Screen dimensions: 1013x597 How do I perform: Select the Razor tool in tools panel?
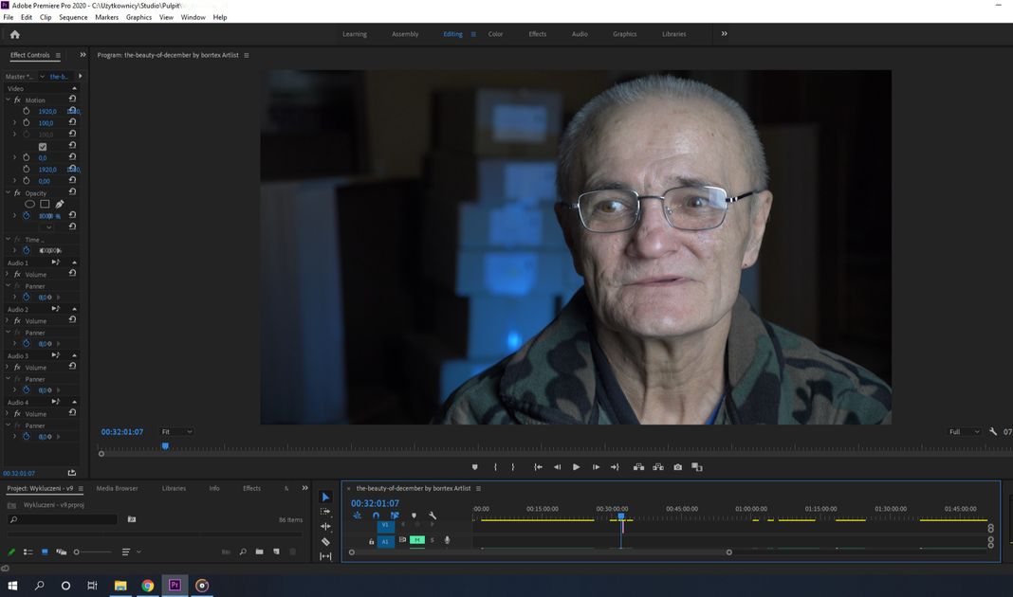coord(326,542)
